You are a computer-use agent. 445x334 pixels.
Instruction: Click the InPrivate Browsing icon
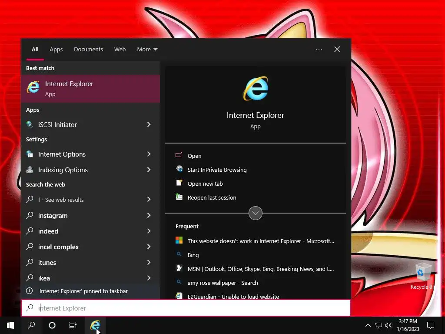(x=179, y=169)
